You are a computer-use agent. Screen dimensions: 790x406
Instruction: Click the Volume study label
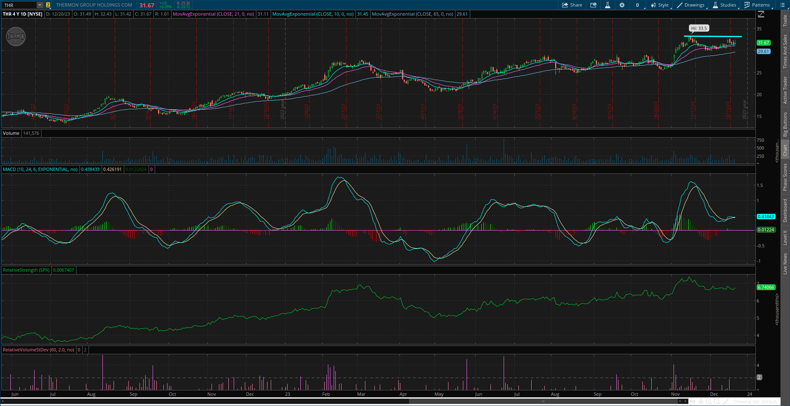coord(11,133)
